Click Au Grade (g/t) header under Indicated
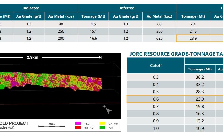223x134 pixels. pyautogui.click(x=29, y=16)
